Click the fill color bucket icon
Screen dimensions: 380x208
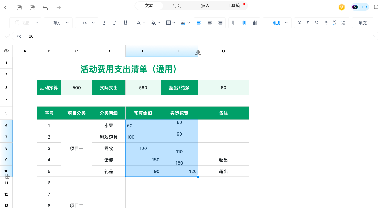153,23
